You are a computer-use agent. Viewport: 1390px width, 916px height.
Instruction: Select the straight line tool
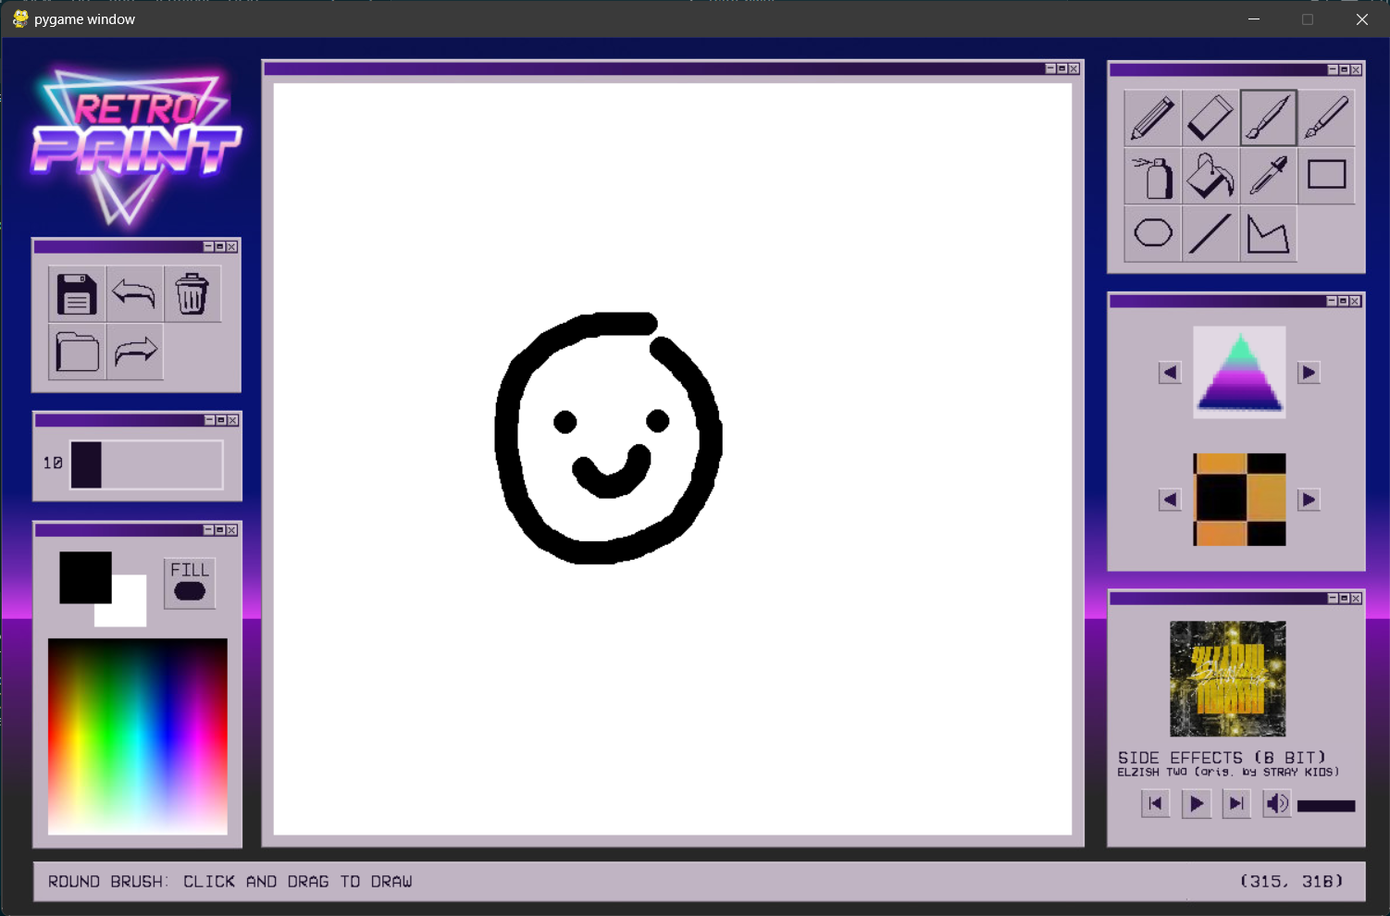coord(1210,233)
